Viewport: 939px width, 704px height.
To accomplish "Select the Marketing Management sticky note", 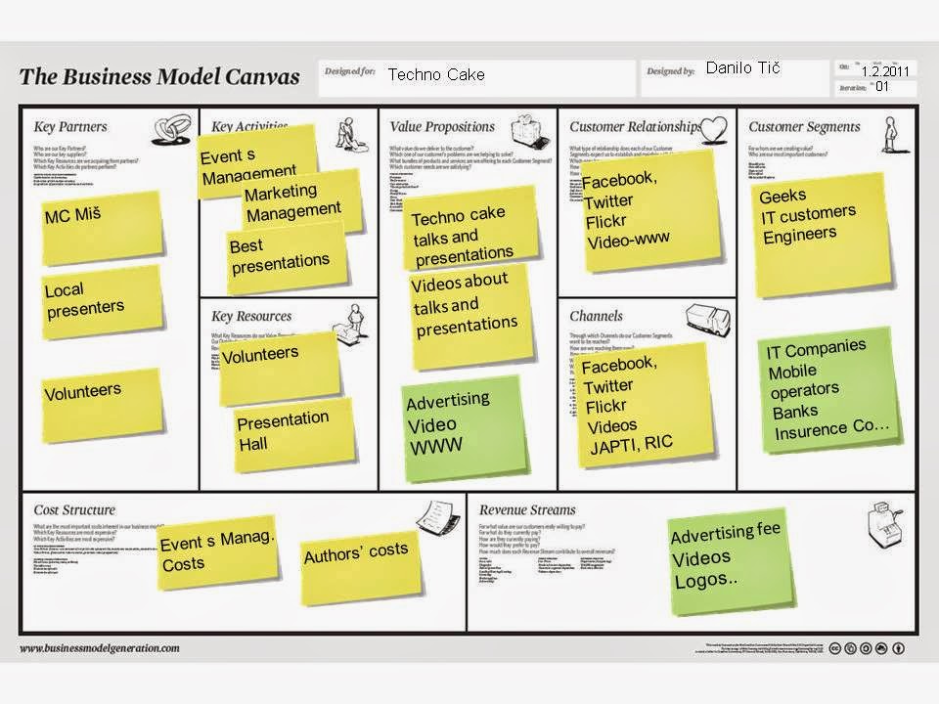I will point(302,199).
